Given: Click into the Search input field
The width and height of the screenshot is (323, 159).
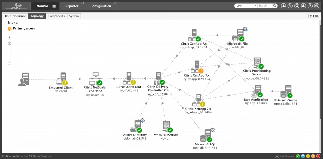Looking at the screenshot, I should point(265,6).
